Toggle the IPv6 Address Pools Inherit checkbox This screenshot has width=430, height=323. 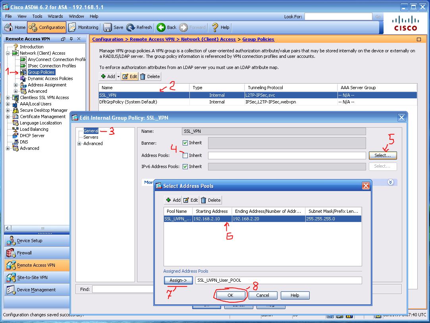point(185,166)
